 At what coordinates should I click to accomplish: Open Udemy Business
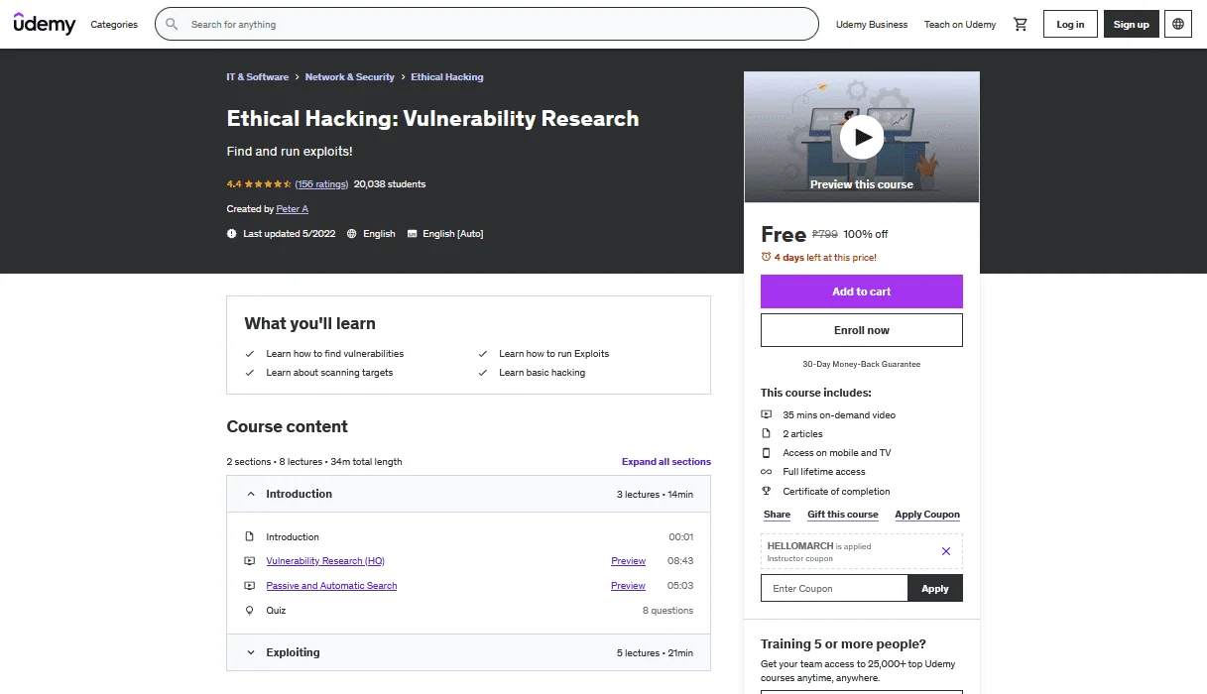tap(872, 24)
